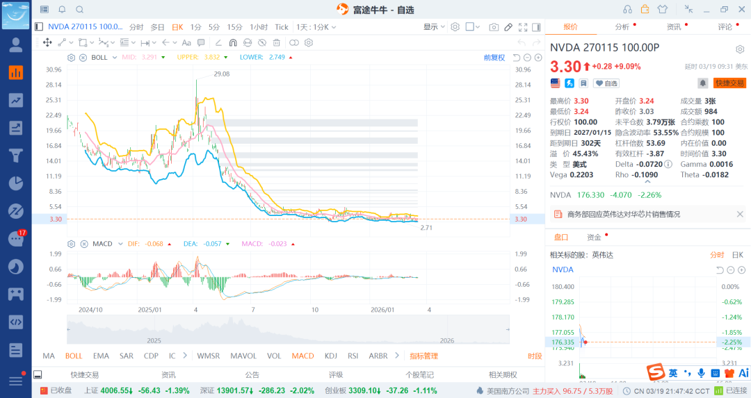The height and width of the screenshot is (398, 751).
Task: Switch to the 资讯 tab in the right panel
Action: (674, 27)
